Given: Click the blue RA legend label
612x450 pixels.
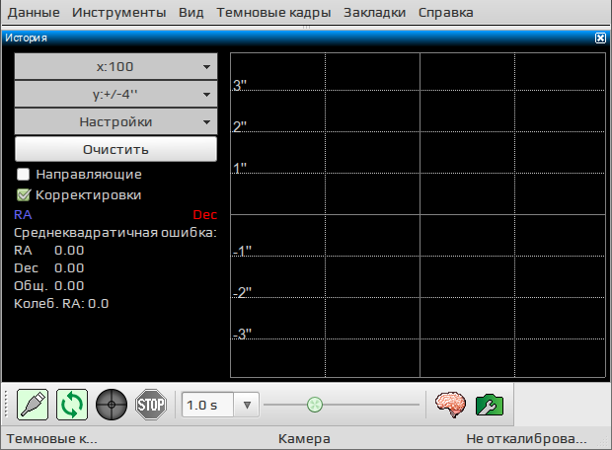Looking at the screenshot, I should (23, 215).
